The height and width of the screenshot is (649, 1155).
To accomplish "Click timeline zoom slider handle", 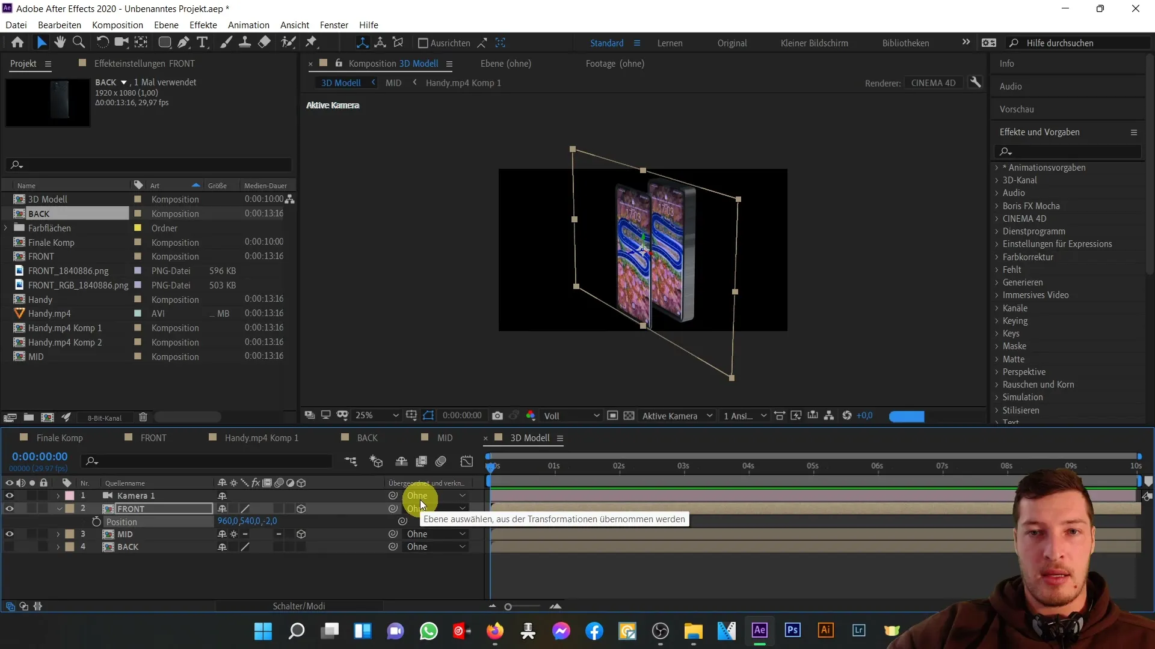I will coord(508,607).
